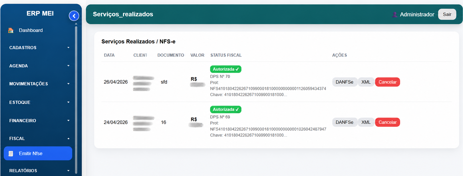Click the Serviços Realizados / NFS-e heading
The image size is (463, 176).
[138, 42]
